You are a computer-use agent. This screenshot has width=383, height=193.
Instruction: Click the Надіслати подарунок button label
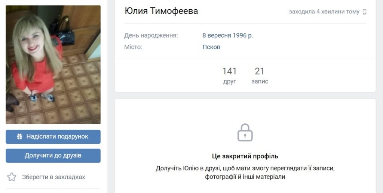(57, 136)
